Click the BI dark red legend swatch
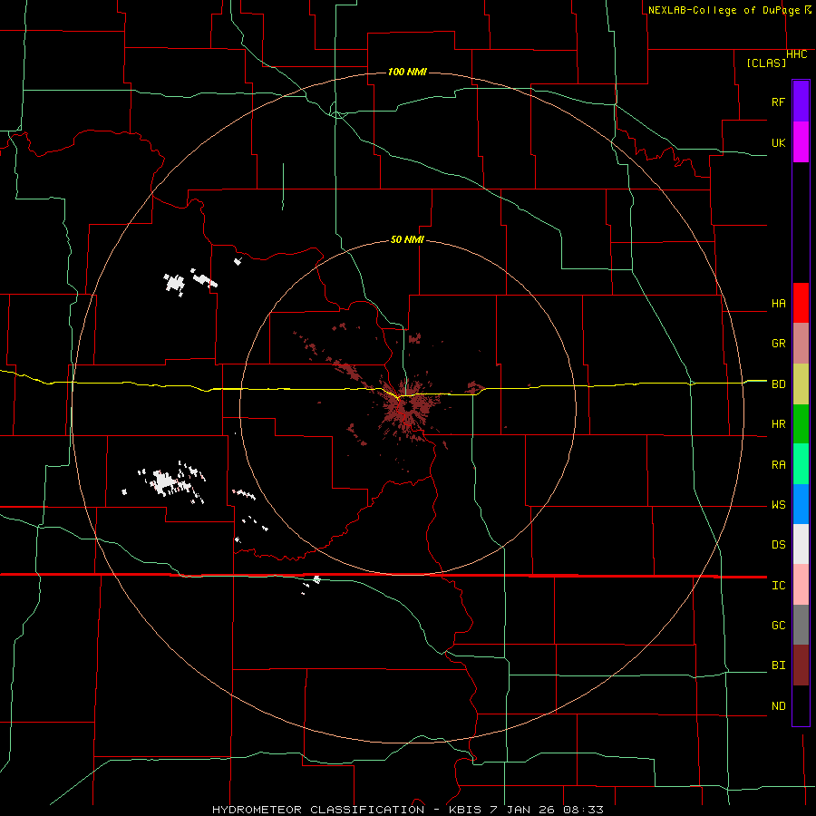This screenshot has width=816, height=816. tap(801, 665)
